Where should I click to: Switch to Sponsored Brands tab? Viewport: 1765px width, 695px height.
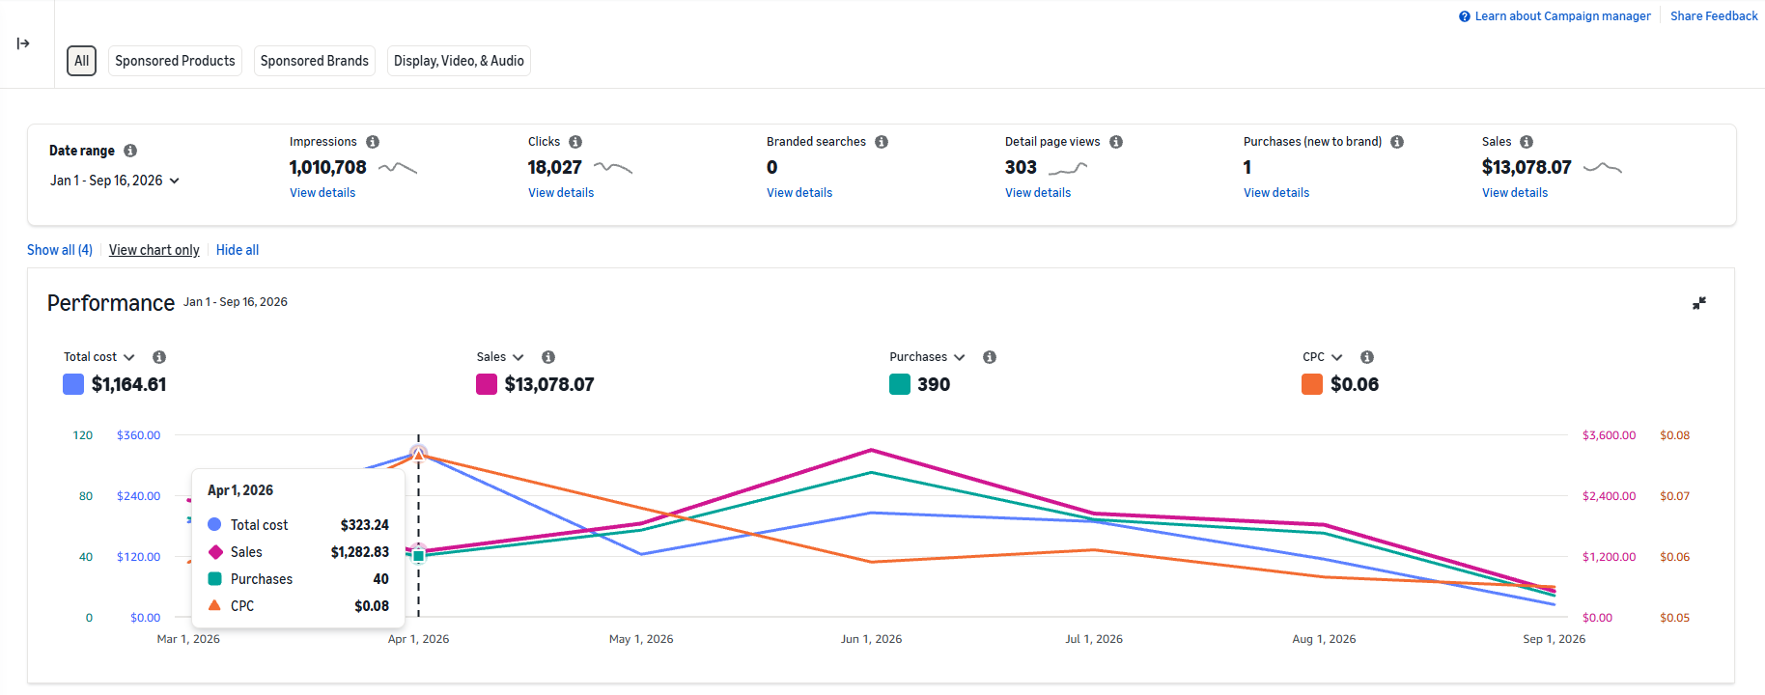point(315,61)
